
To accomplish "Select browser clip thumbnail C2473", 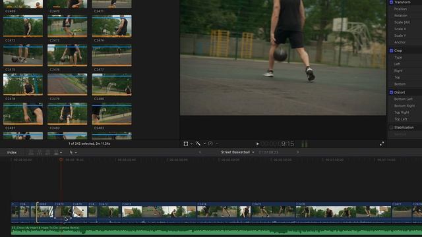I will click(x=67, y=26).
